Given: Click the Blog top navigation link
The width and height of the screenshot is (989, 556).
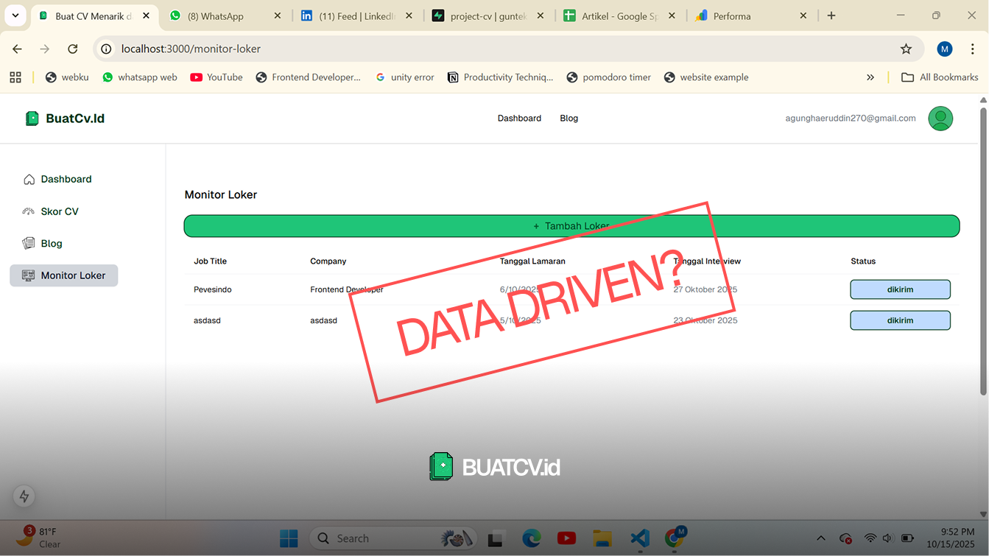Looking at the screenshot, I should coord(569,119).
